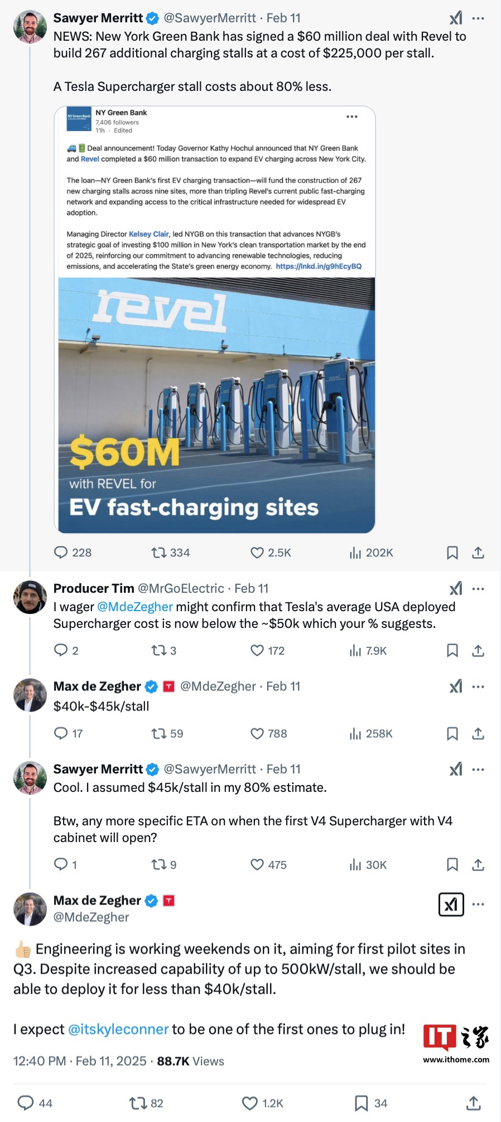
Task: Open Sawyer Merritt's profile name at the top
Action: click(98, 18)
